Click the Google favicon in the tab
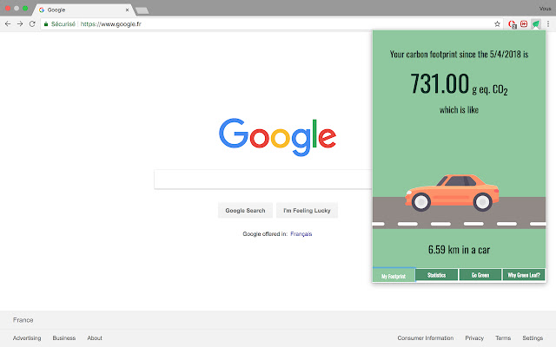The width and height of the screenshot is (556, 347). coord(42,10)
